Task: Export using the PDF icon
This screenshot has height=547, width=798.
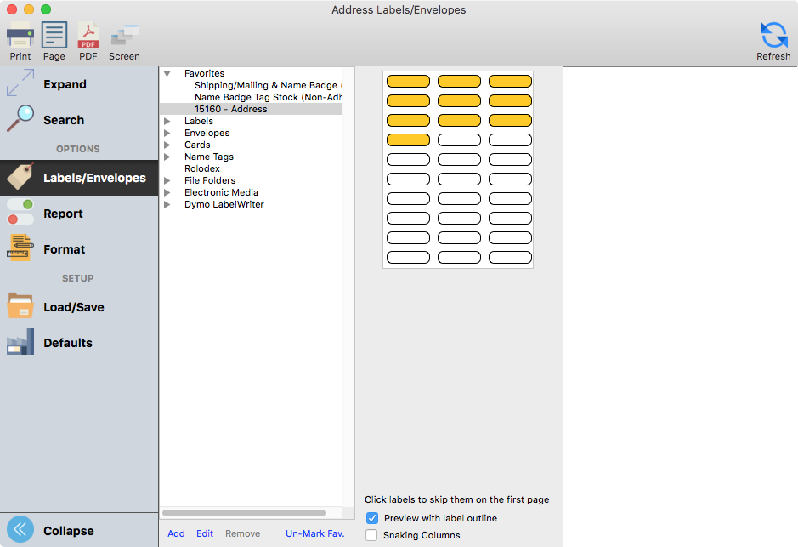Action: coord(88,37)
